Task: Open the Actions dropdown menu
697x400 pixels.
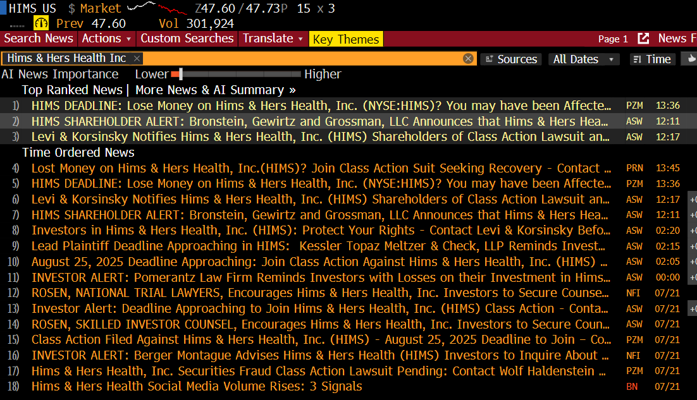Action: point(107,39)
